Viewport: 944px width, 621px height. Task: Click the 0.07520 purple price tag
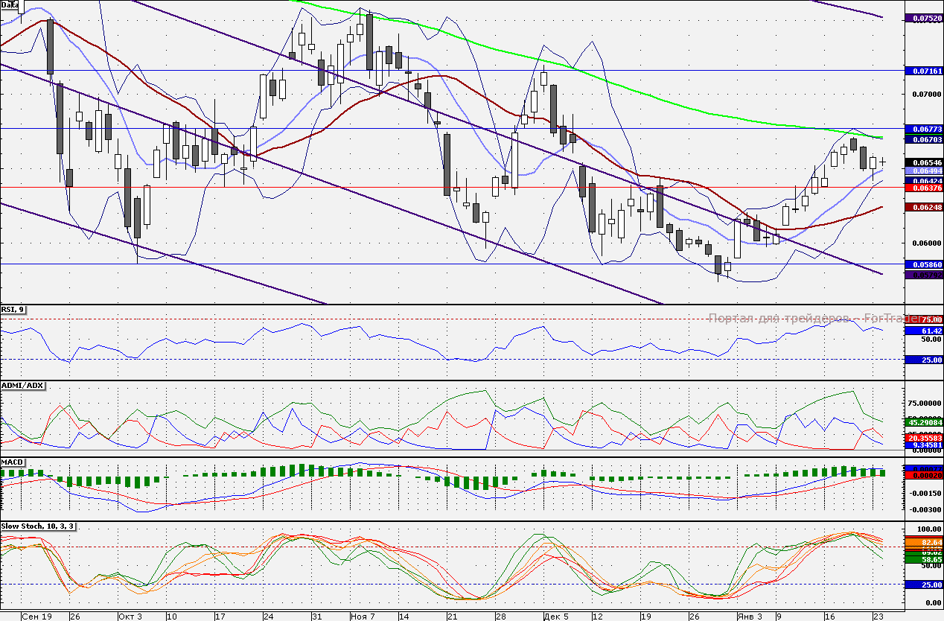923,18
